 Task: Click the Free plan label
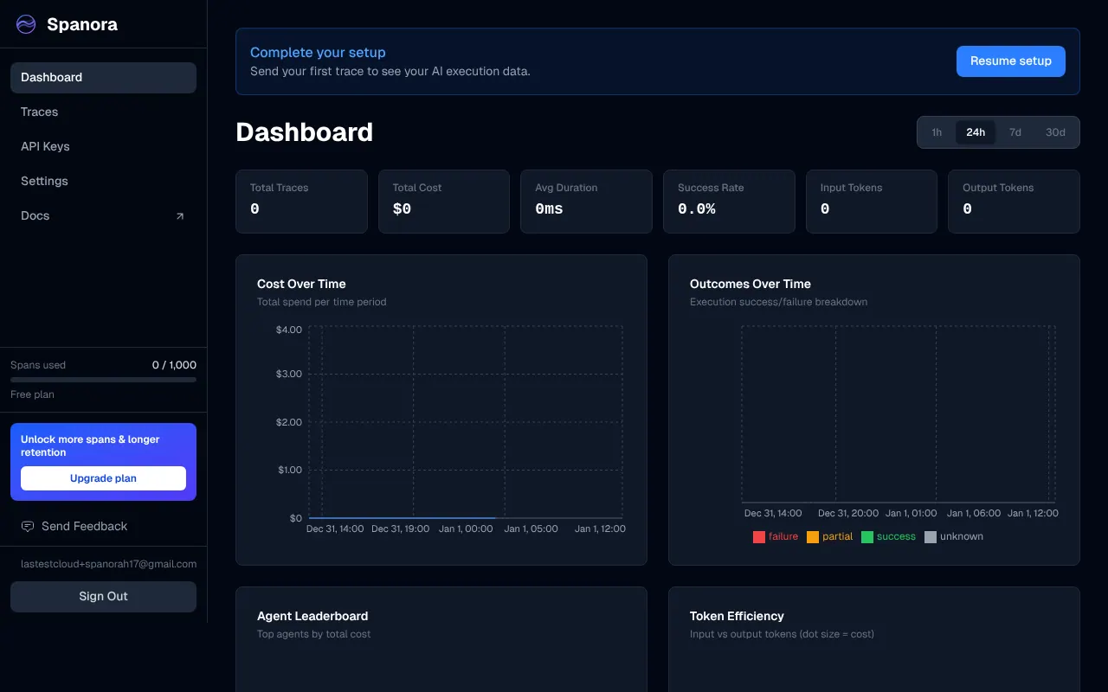[x=32, y=394]
